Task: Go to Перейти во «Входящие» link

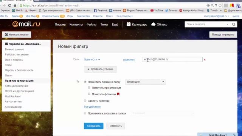Action: (x=23, y=44)
